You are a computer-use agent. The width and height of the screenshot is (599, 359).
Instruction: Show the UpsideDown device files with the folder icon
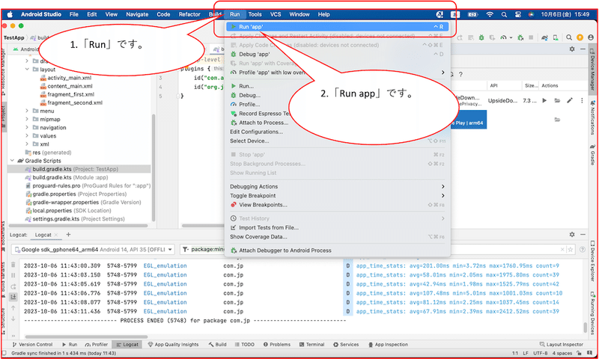[x=557, y=101]
